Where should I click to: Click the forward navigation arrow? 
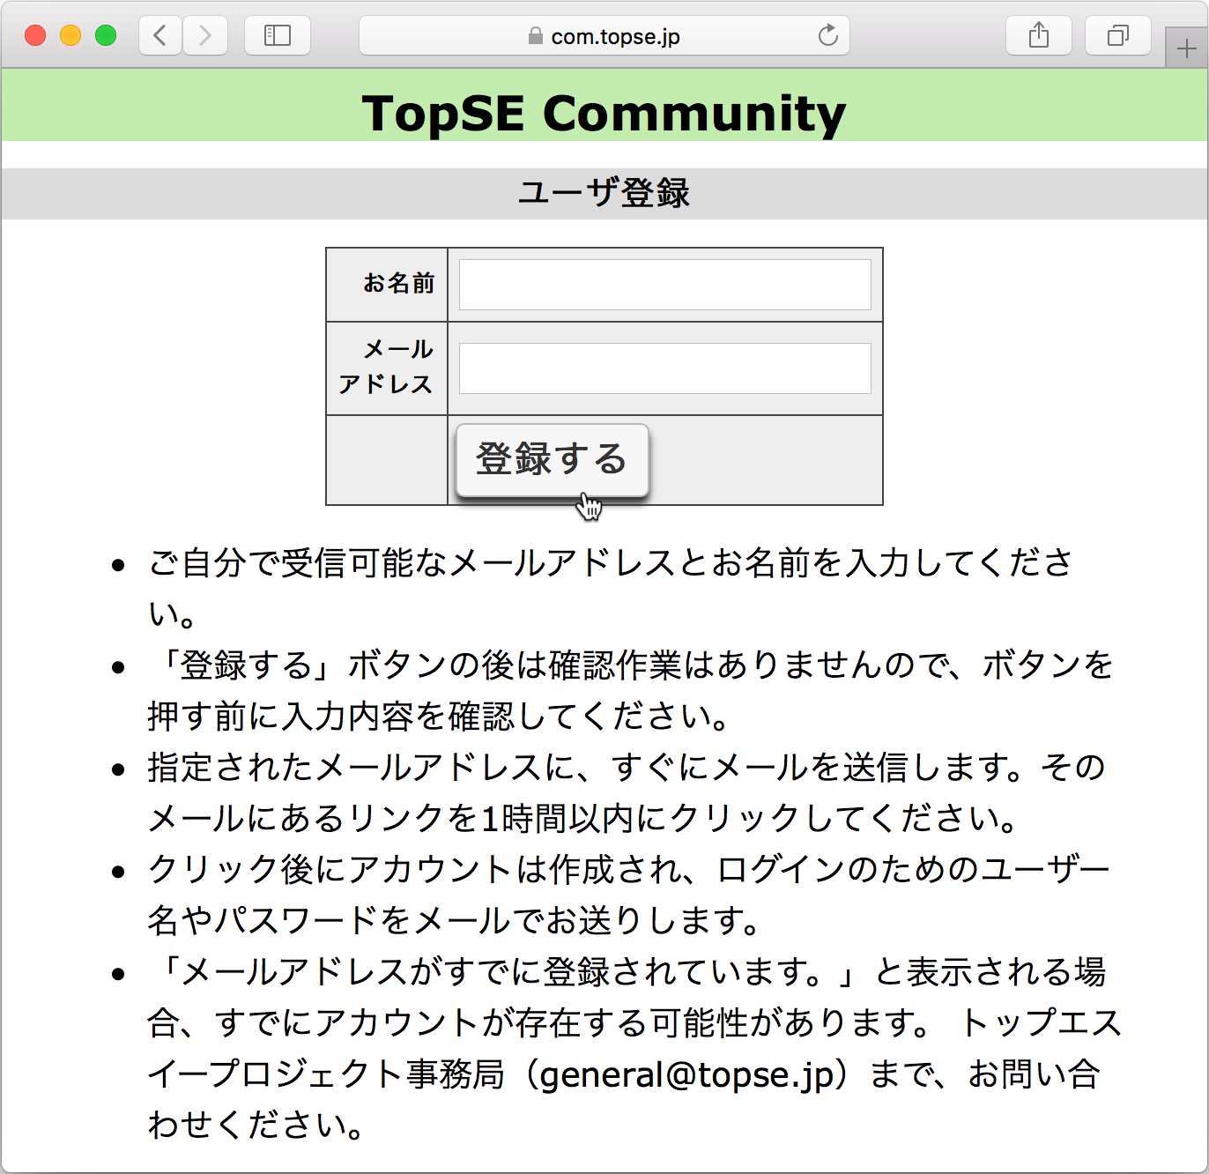click(x=205, y=36)
